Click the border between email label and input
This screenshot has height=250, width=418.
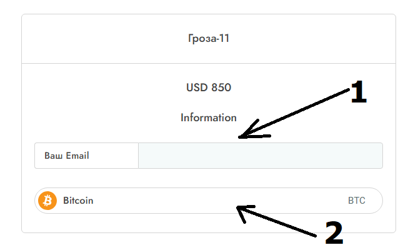(138, 156)
